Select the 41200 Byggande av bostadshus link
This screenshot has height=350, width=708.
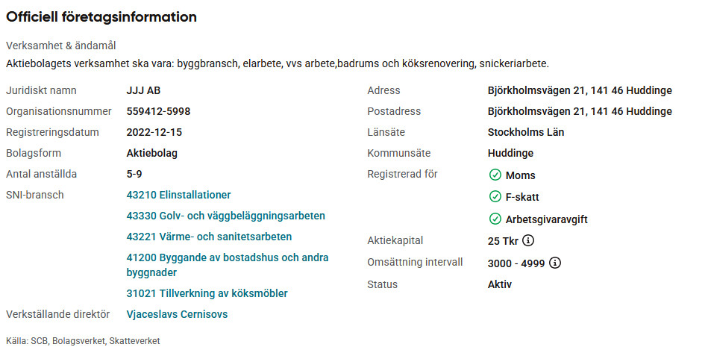[228, 257]
